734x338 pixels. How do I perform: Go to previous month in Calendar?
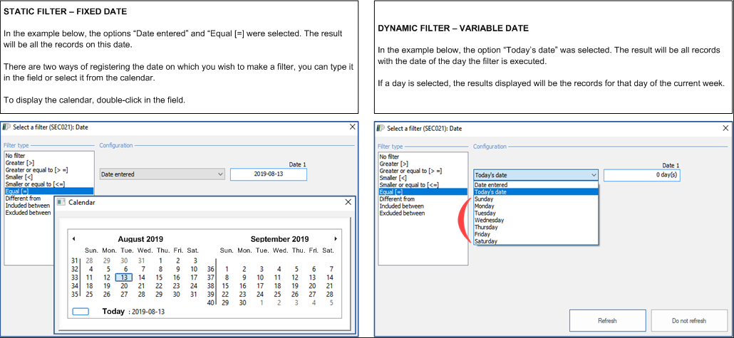(x=73, y=239)
